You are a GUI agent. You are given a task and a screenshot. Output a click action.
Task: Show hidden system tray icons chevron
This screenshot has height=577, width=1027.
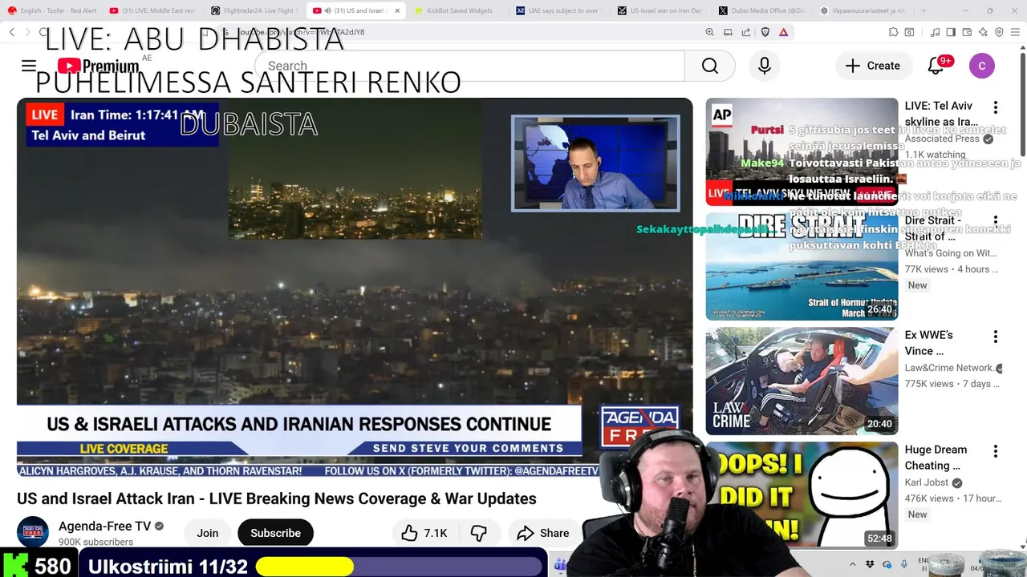tap(854, 565)
